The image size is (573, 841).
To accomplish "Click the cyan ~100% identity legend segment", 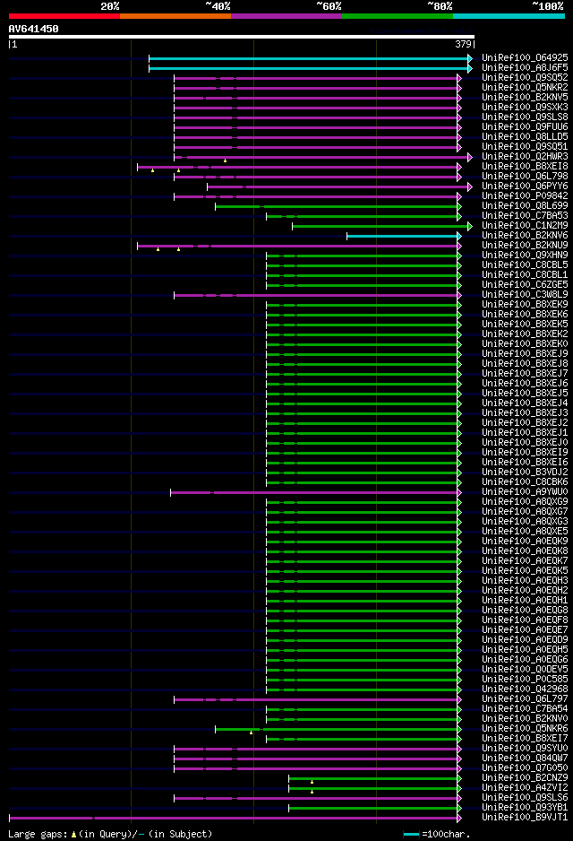I will click(509, 16).
